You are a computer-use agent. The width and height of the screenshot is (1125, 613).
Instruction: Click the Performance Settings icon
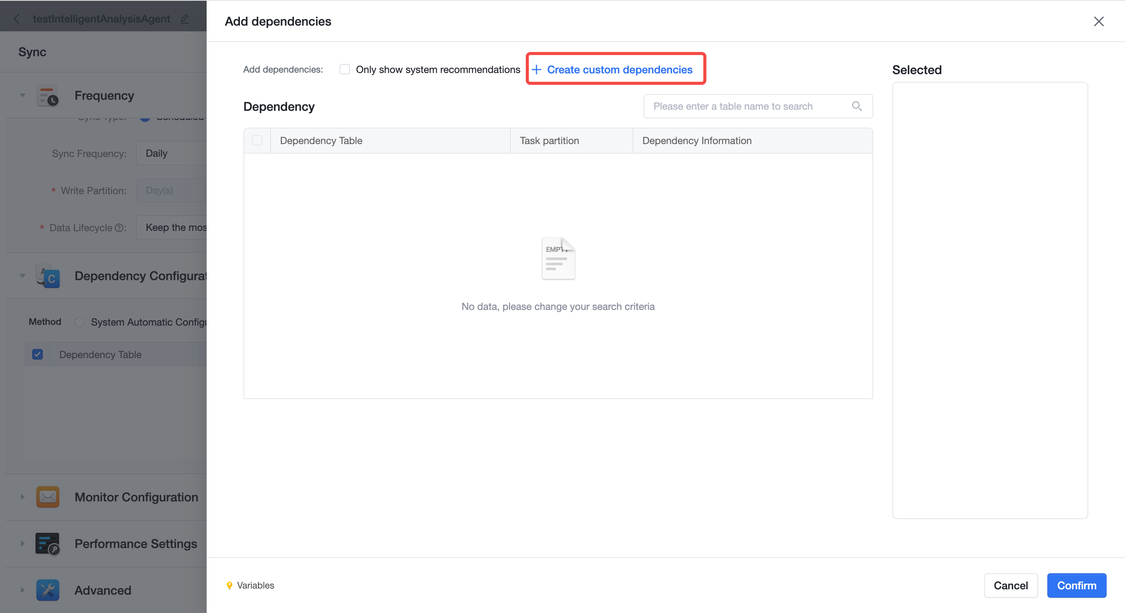point(47,543)
